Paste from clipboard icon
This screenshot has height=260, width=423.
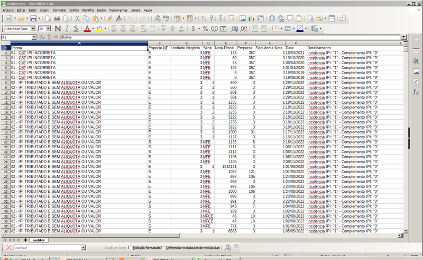96,19
